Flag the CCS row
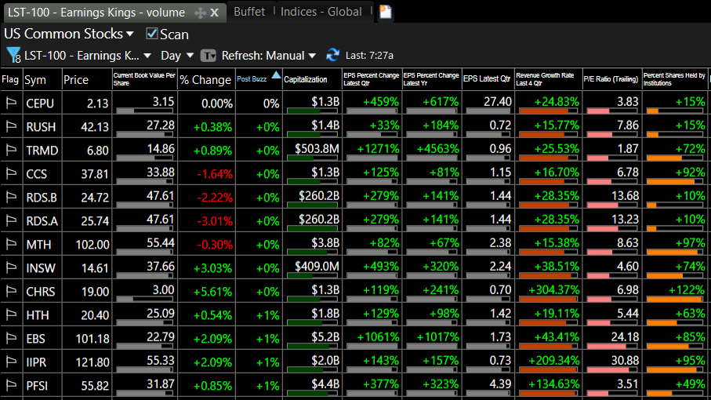 [11, 174]
